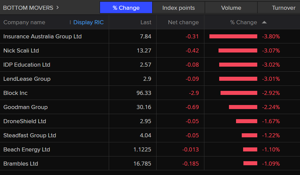
Task: Click last price 96.33
Action: point(144,93)
